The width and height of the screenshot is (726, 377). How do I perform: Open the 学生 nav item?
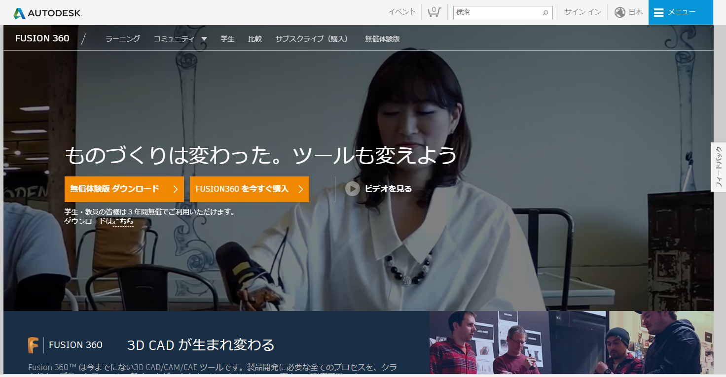pos(227,39)
